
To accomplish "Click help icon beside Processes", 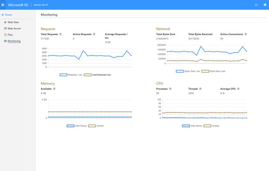I will [170, 89].
